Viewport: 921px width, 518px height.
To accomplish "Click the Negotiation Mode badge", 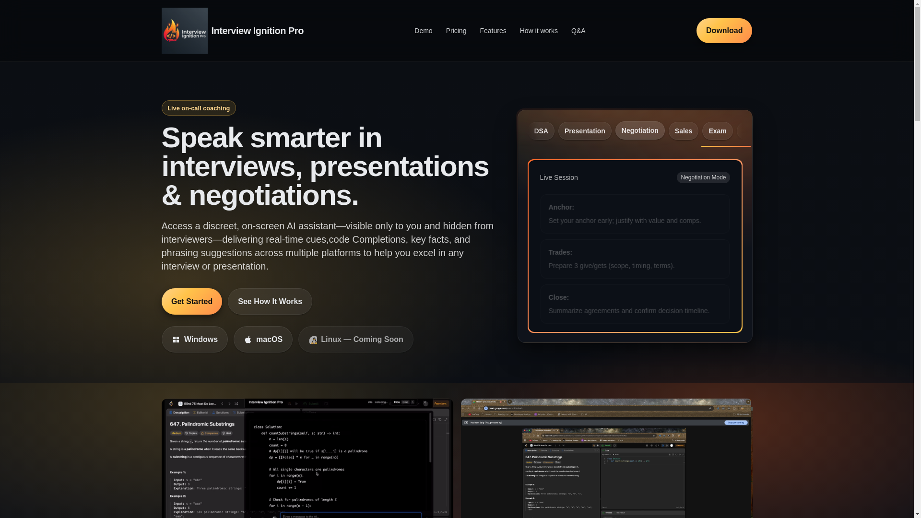I will pos(703,177).
